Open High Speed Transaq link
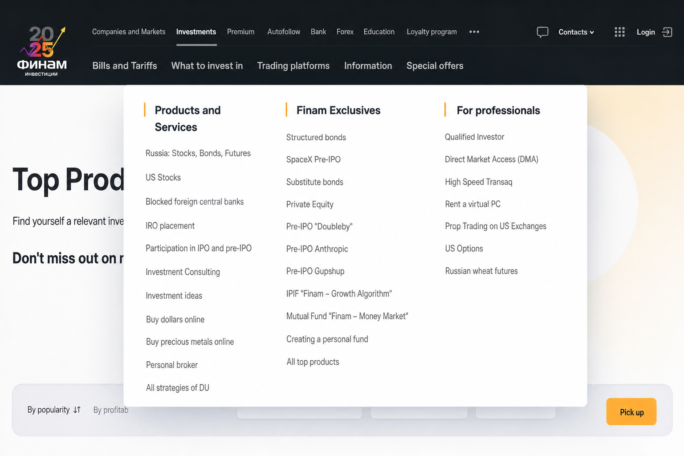684x456 pixels. [479, 182]
